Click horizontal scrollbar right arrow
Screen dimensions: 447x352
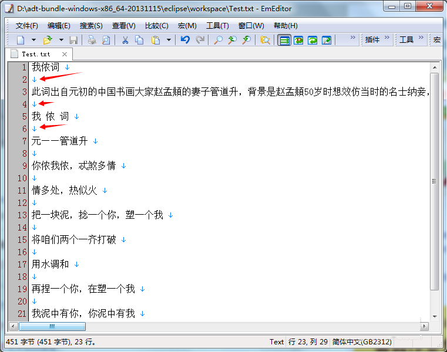coord(425,326)
